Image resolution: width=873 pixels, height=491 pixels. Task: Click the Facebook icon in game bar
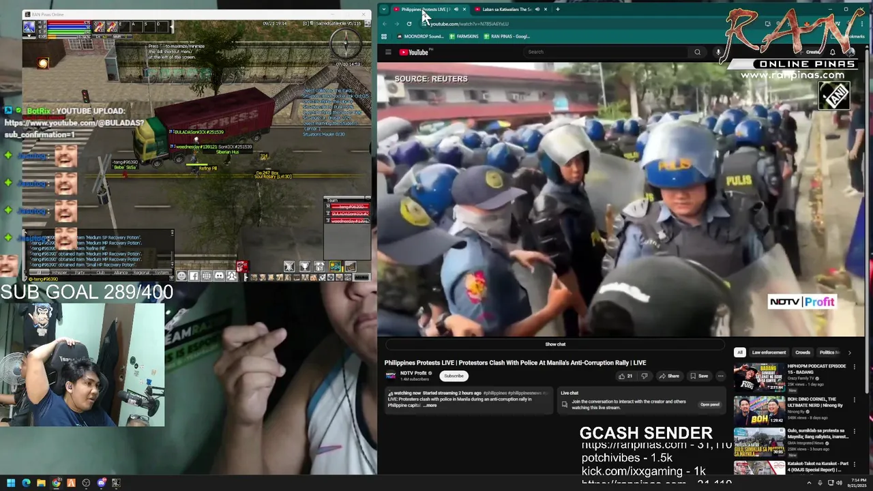coord(194,276)
